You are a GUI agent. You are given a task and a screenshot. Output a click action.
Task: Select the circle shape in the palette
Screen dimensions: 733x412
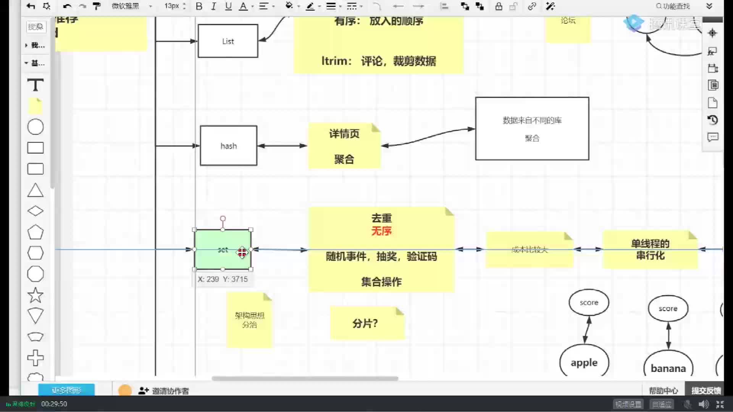(x=36, y=127)
